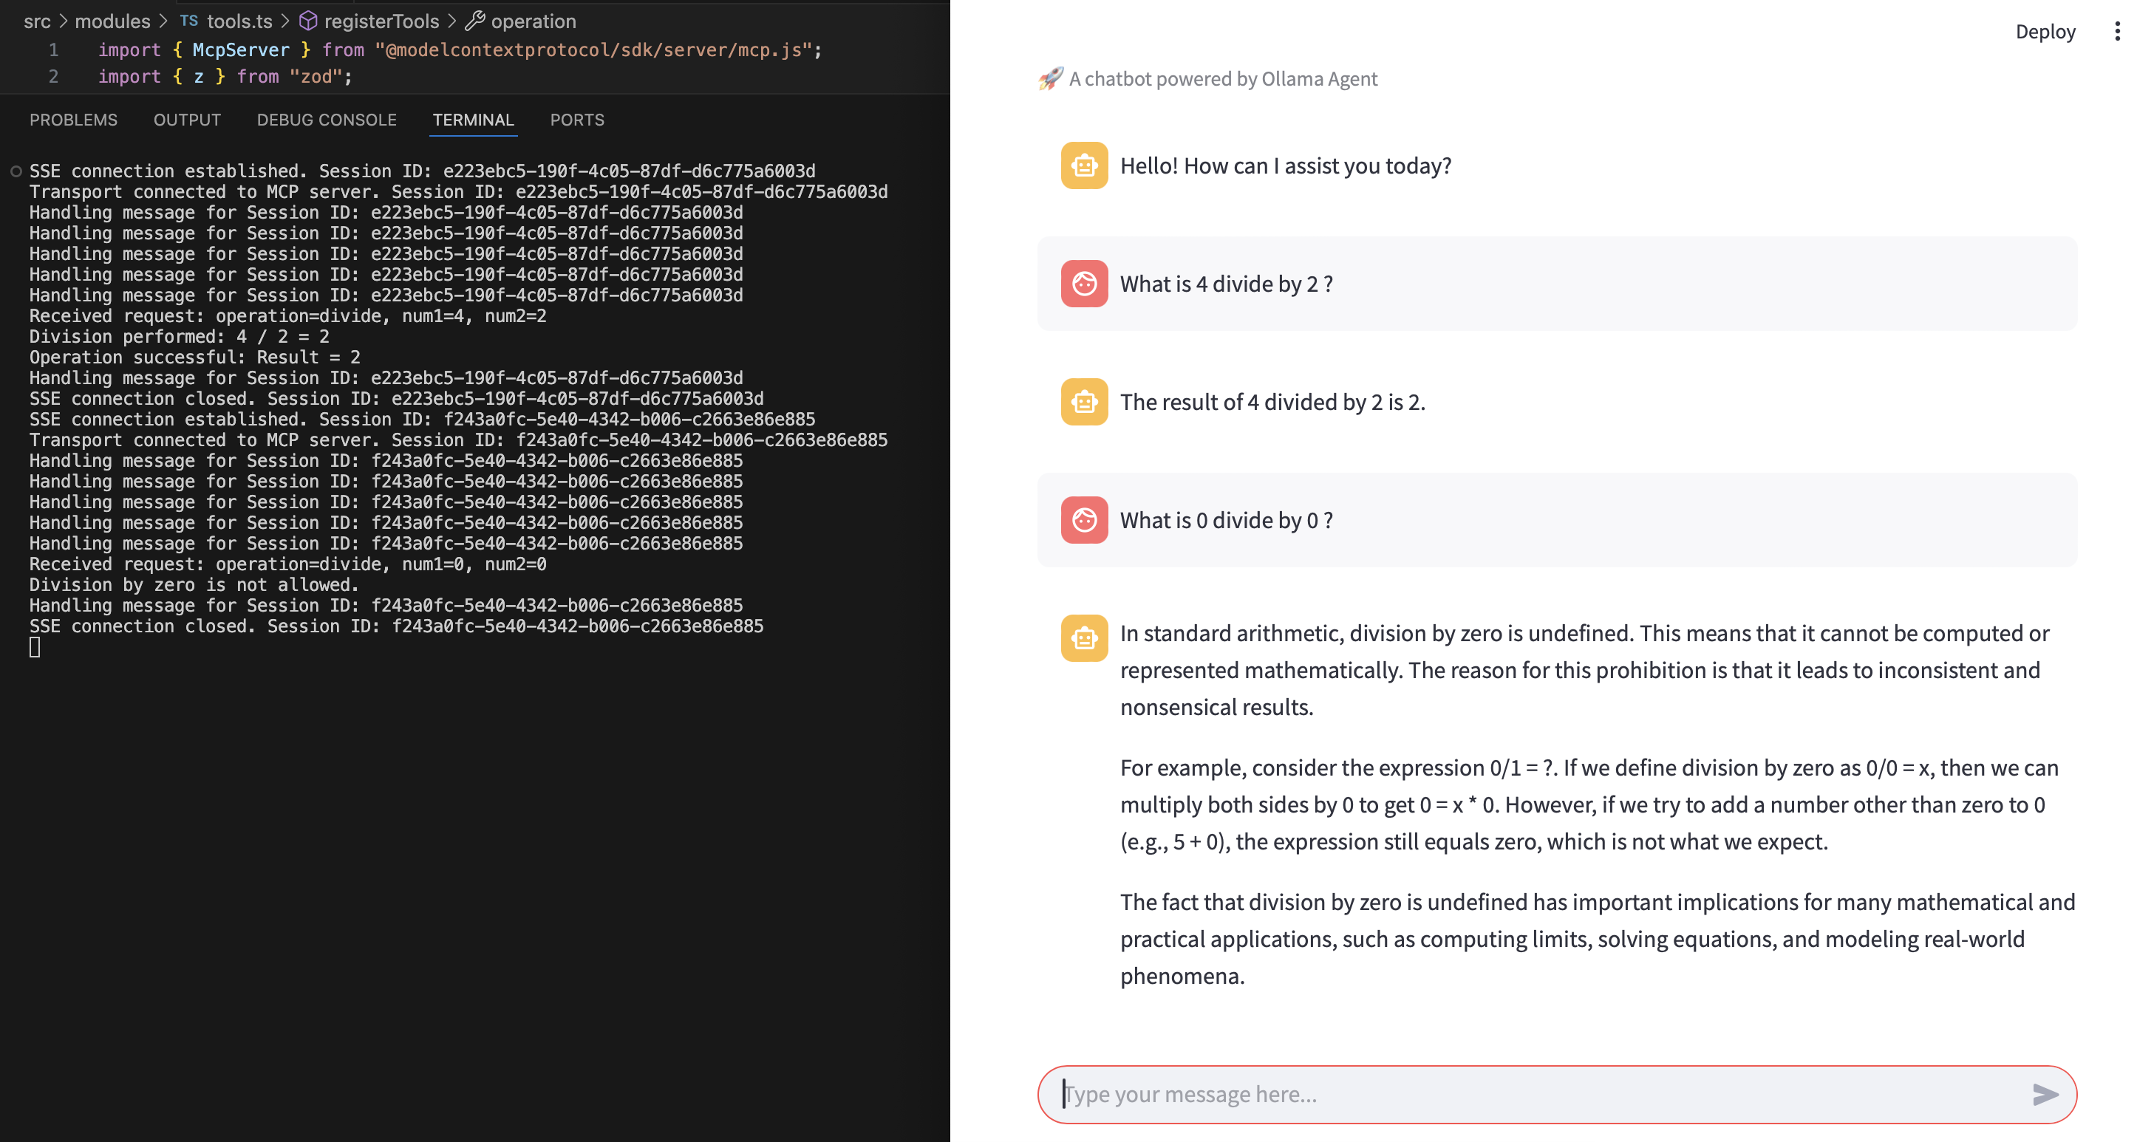Image resolution: width=2137 pixels, height=1142 pixels.
Task: Click the "src" breadcrumb segment
Action: (x=38, y=21)
